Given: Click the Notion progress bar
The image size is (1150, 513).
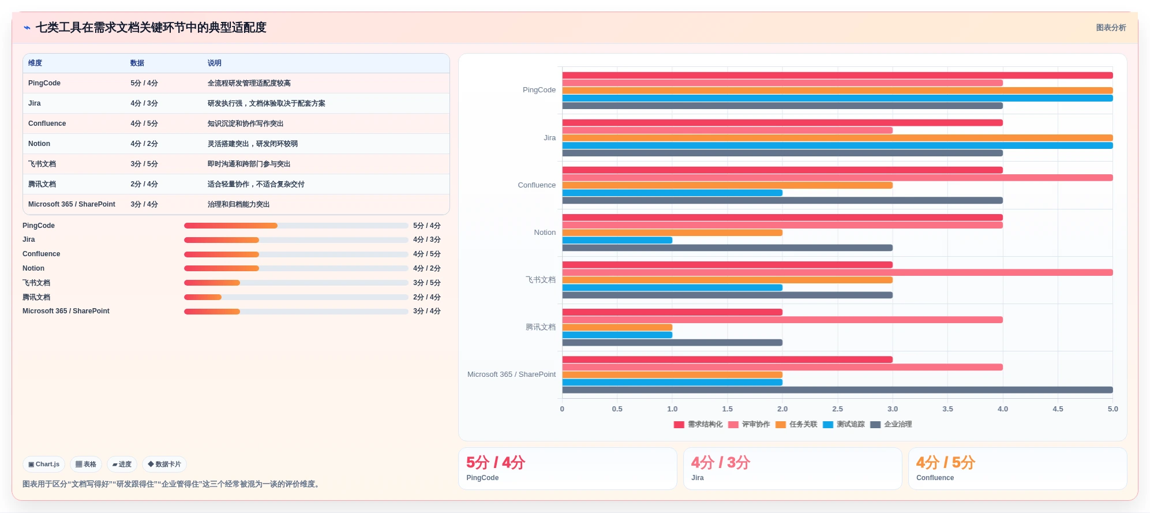Looking at the screenshot, I should tap(296, 269).
